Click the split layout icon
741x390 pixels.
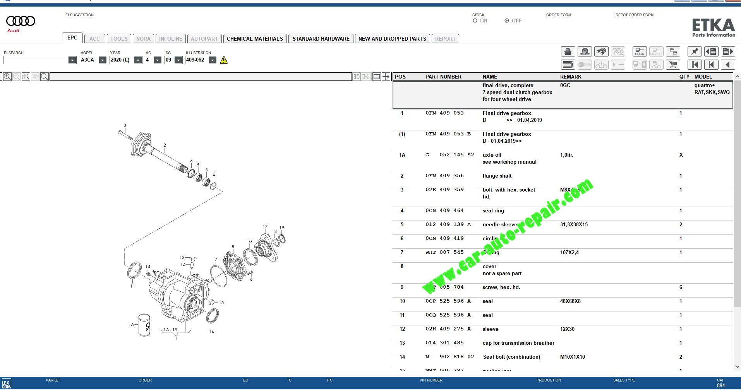[376, 77]
